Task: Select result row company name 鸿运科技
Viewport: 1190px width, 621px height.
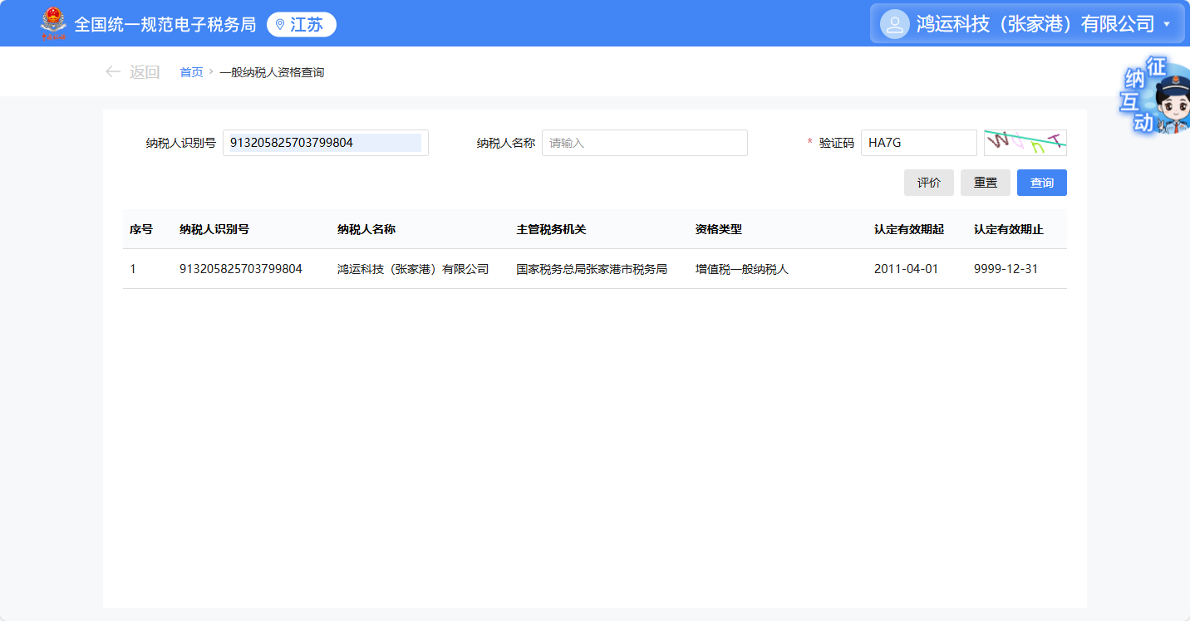Action: [x=412, y=269]
